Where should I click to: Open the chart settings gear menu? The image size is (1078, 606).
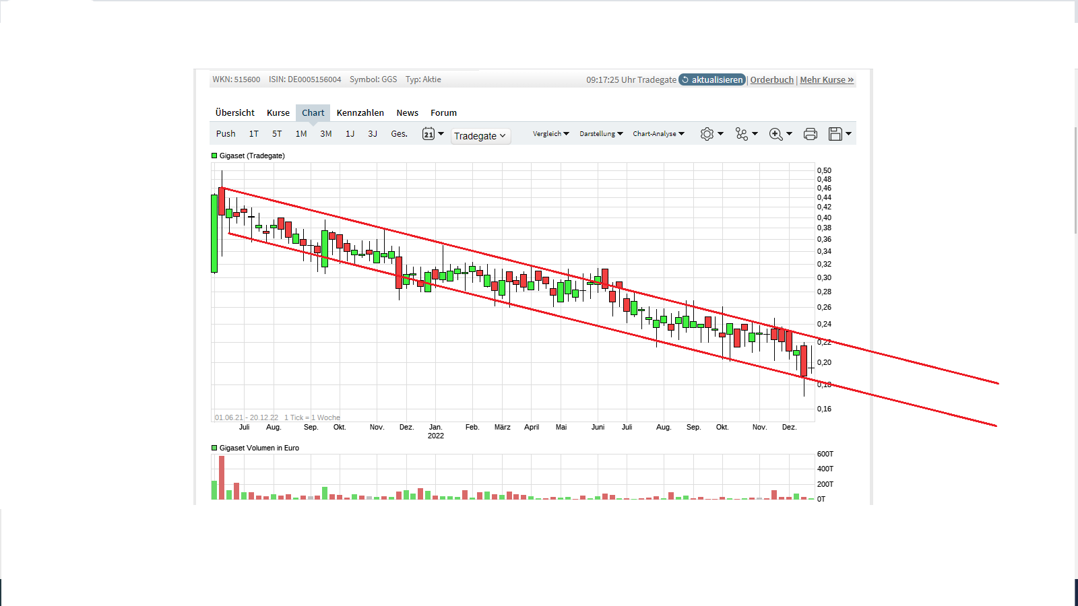(x=707, y=134)
